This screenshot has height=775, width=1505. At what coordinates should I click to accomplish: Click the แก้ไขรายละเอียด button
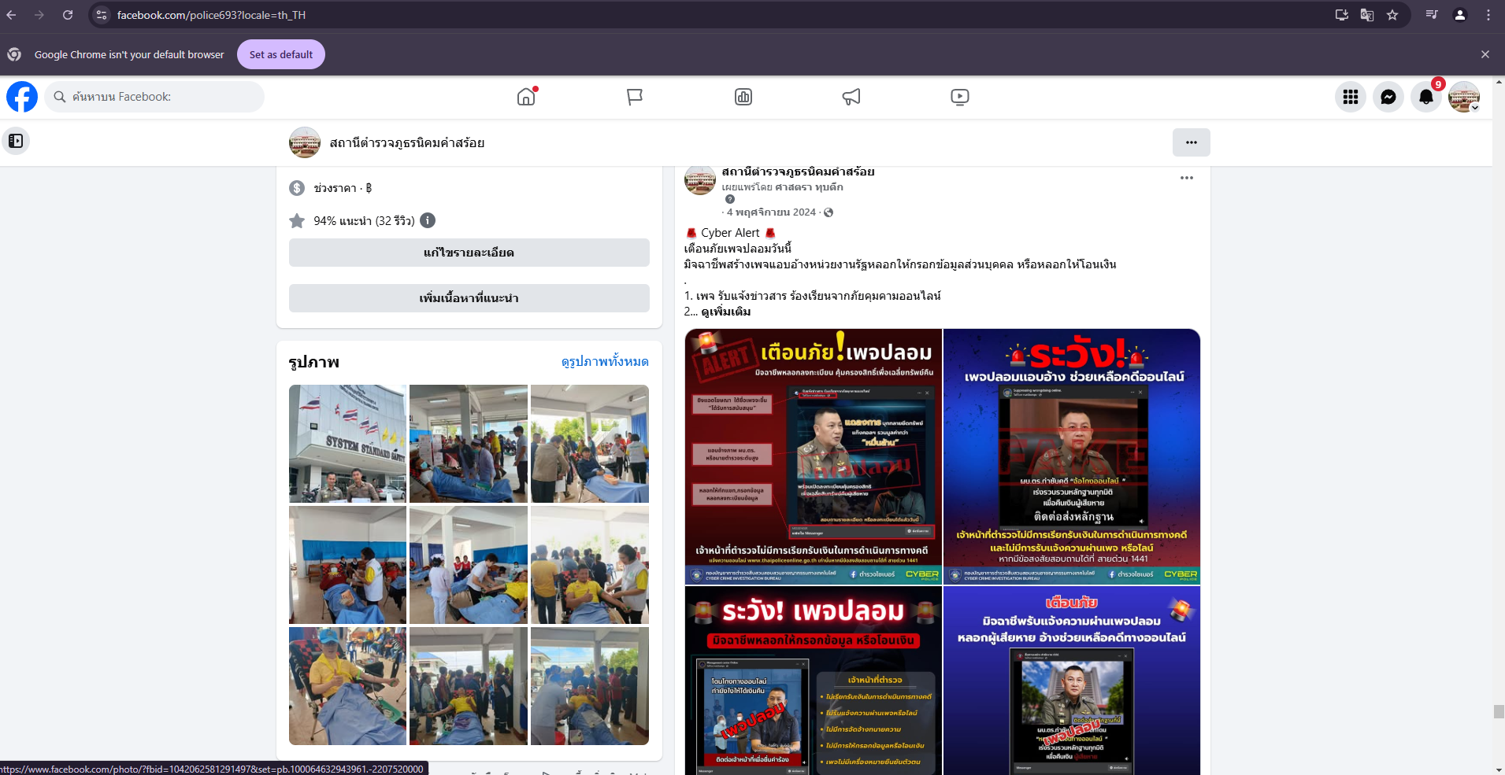pos(469,253)
